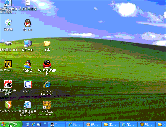Click the Google label text
The width and height of the screenshot is (166, 127).
(x=27, y=91)
